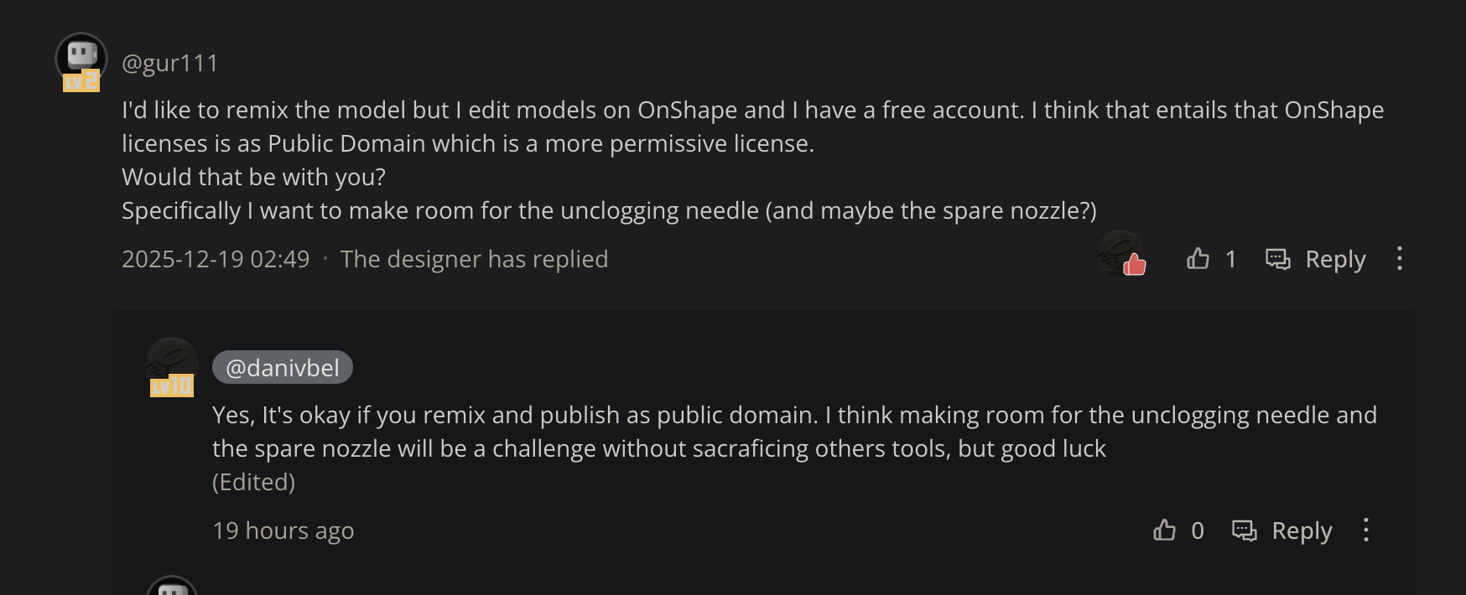Click the LV10 level badge
The height and width of the screenshot is (595, 1466).
pos(172,386)
